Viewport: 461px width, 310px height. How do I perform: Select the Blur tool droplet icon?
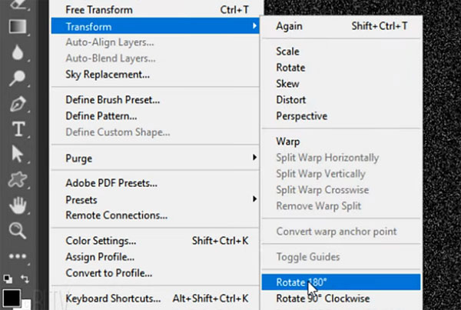click(x=18, y=52)
